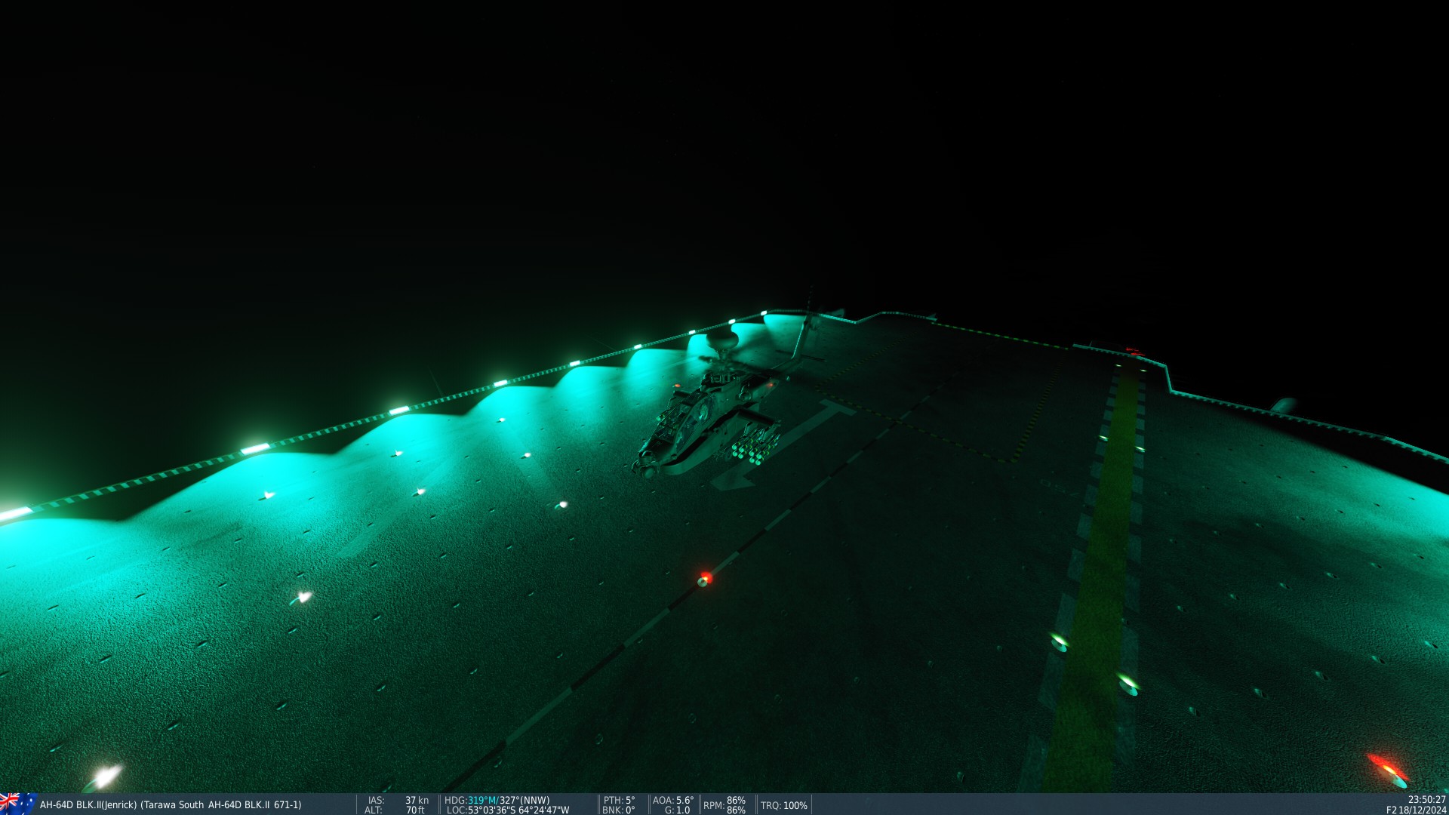Click the IAS reading of 37 kn
Screen dimensions: 1449x815
coord(417,800)
